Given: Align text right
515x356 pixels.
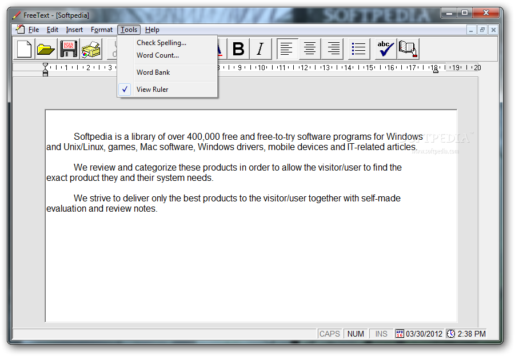Looking at the screenshot, I should click(x=333, y=49).
